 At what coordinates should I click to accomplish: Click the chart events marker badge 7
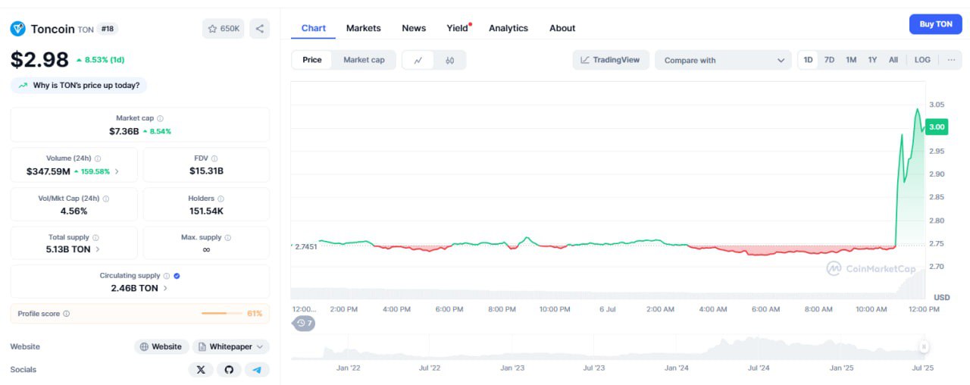coord(305,323)
